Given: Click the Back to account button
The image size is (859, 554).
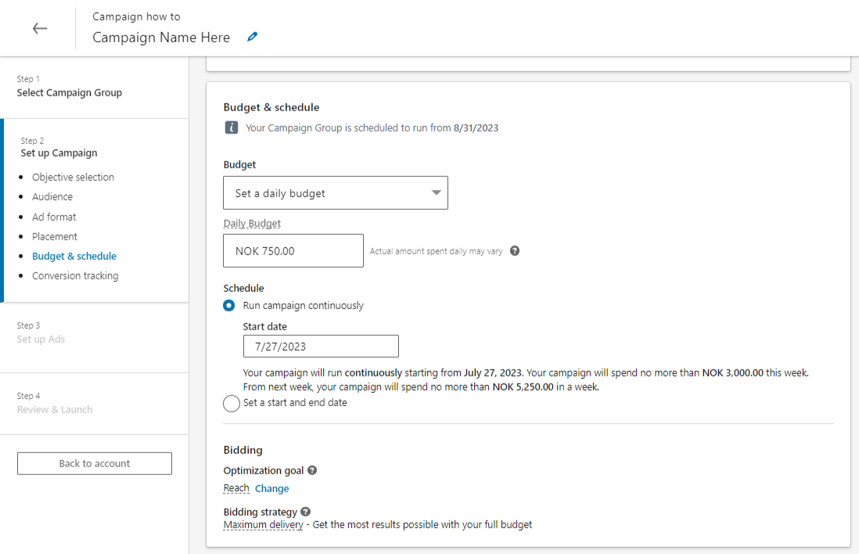Looking at the screenshot, I should (94, 462).
